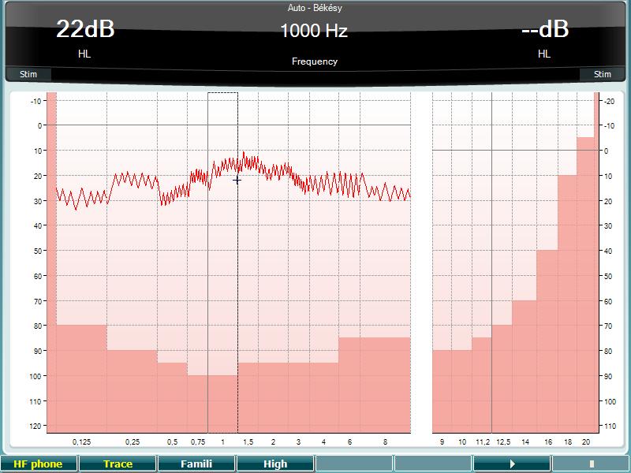Click the 6 kHz frequency axis label
631x473 pixels.
pyautogui.click(x=349, y=442)
